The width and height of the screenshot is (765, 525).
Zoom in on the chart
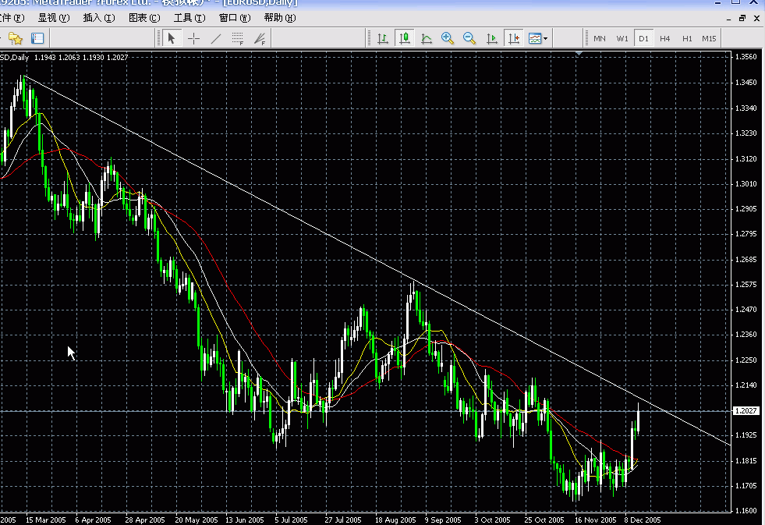click(x=448, y=38)
